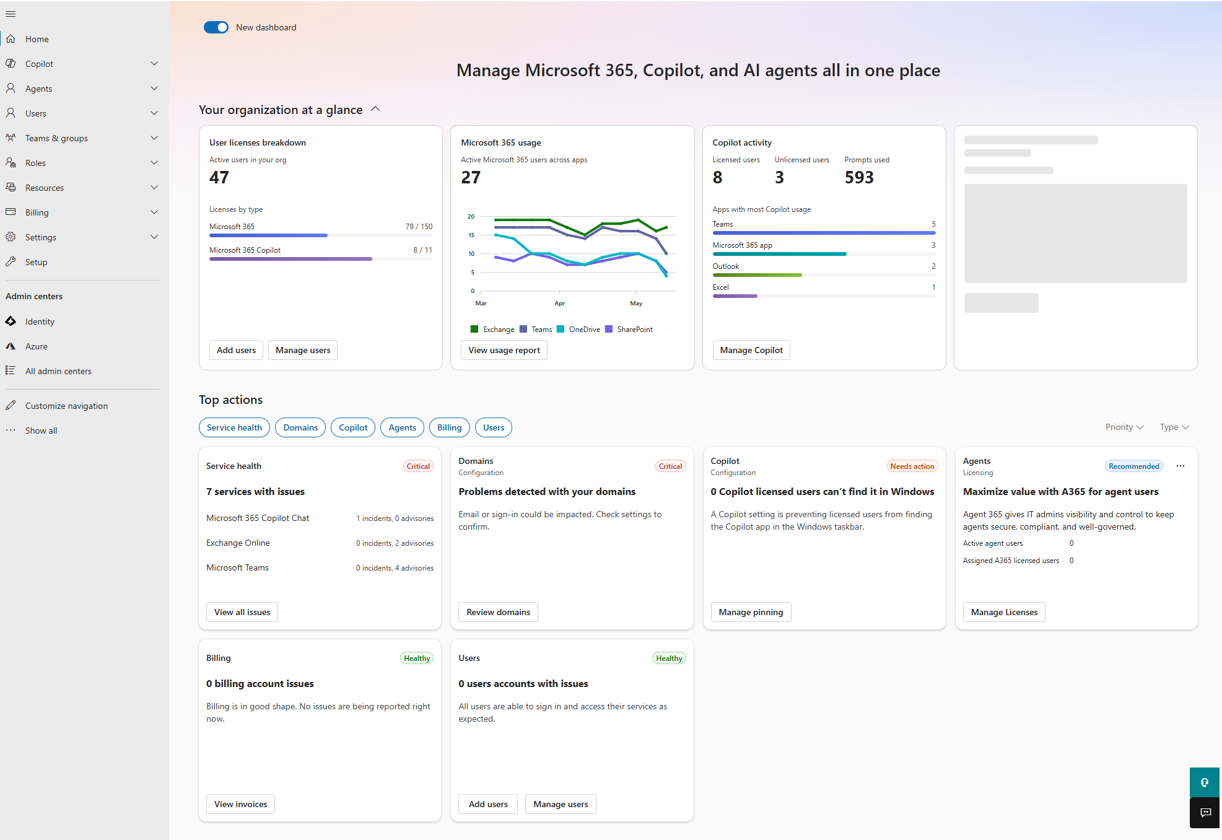Expand the Roles navigation section
The image size is (1222, 840).
coord(154,163)
